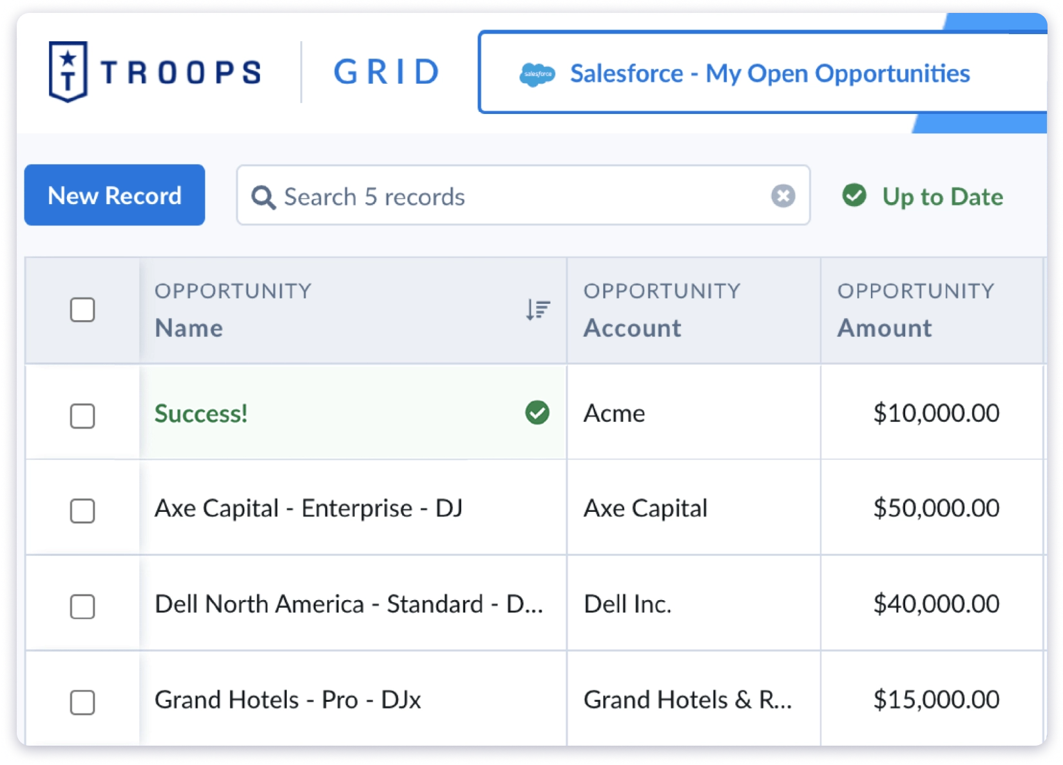Click the Axe Capital account cell
Screen dimensions: 1063x765
coord(694,507)
